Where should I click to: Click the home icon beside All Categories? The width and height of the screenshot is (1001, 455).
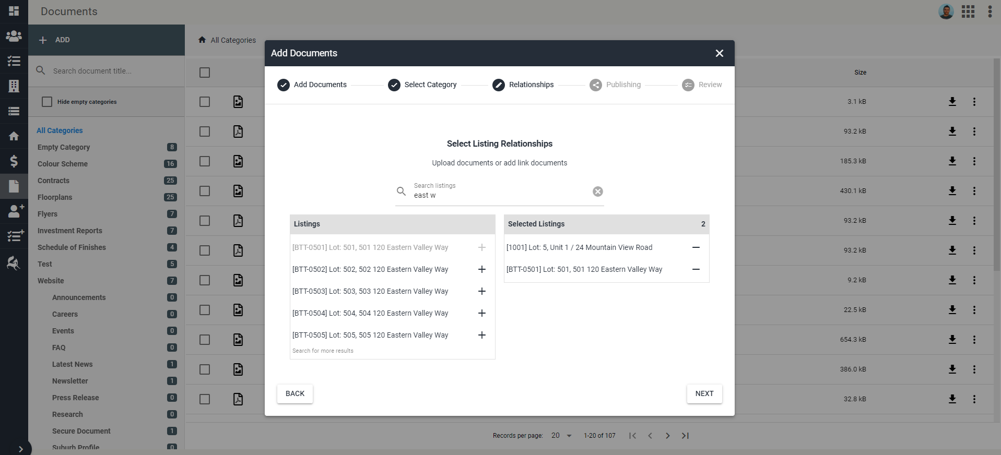click(202, 40)
